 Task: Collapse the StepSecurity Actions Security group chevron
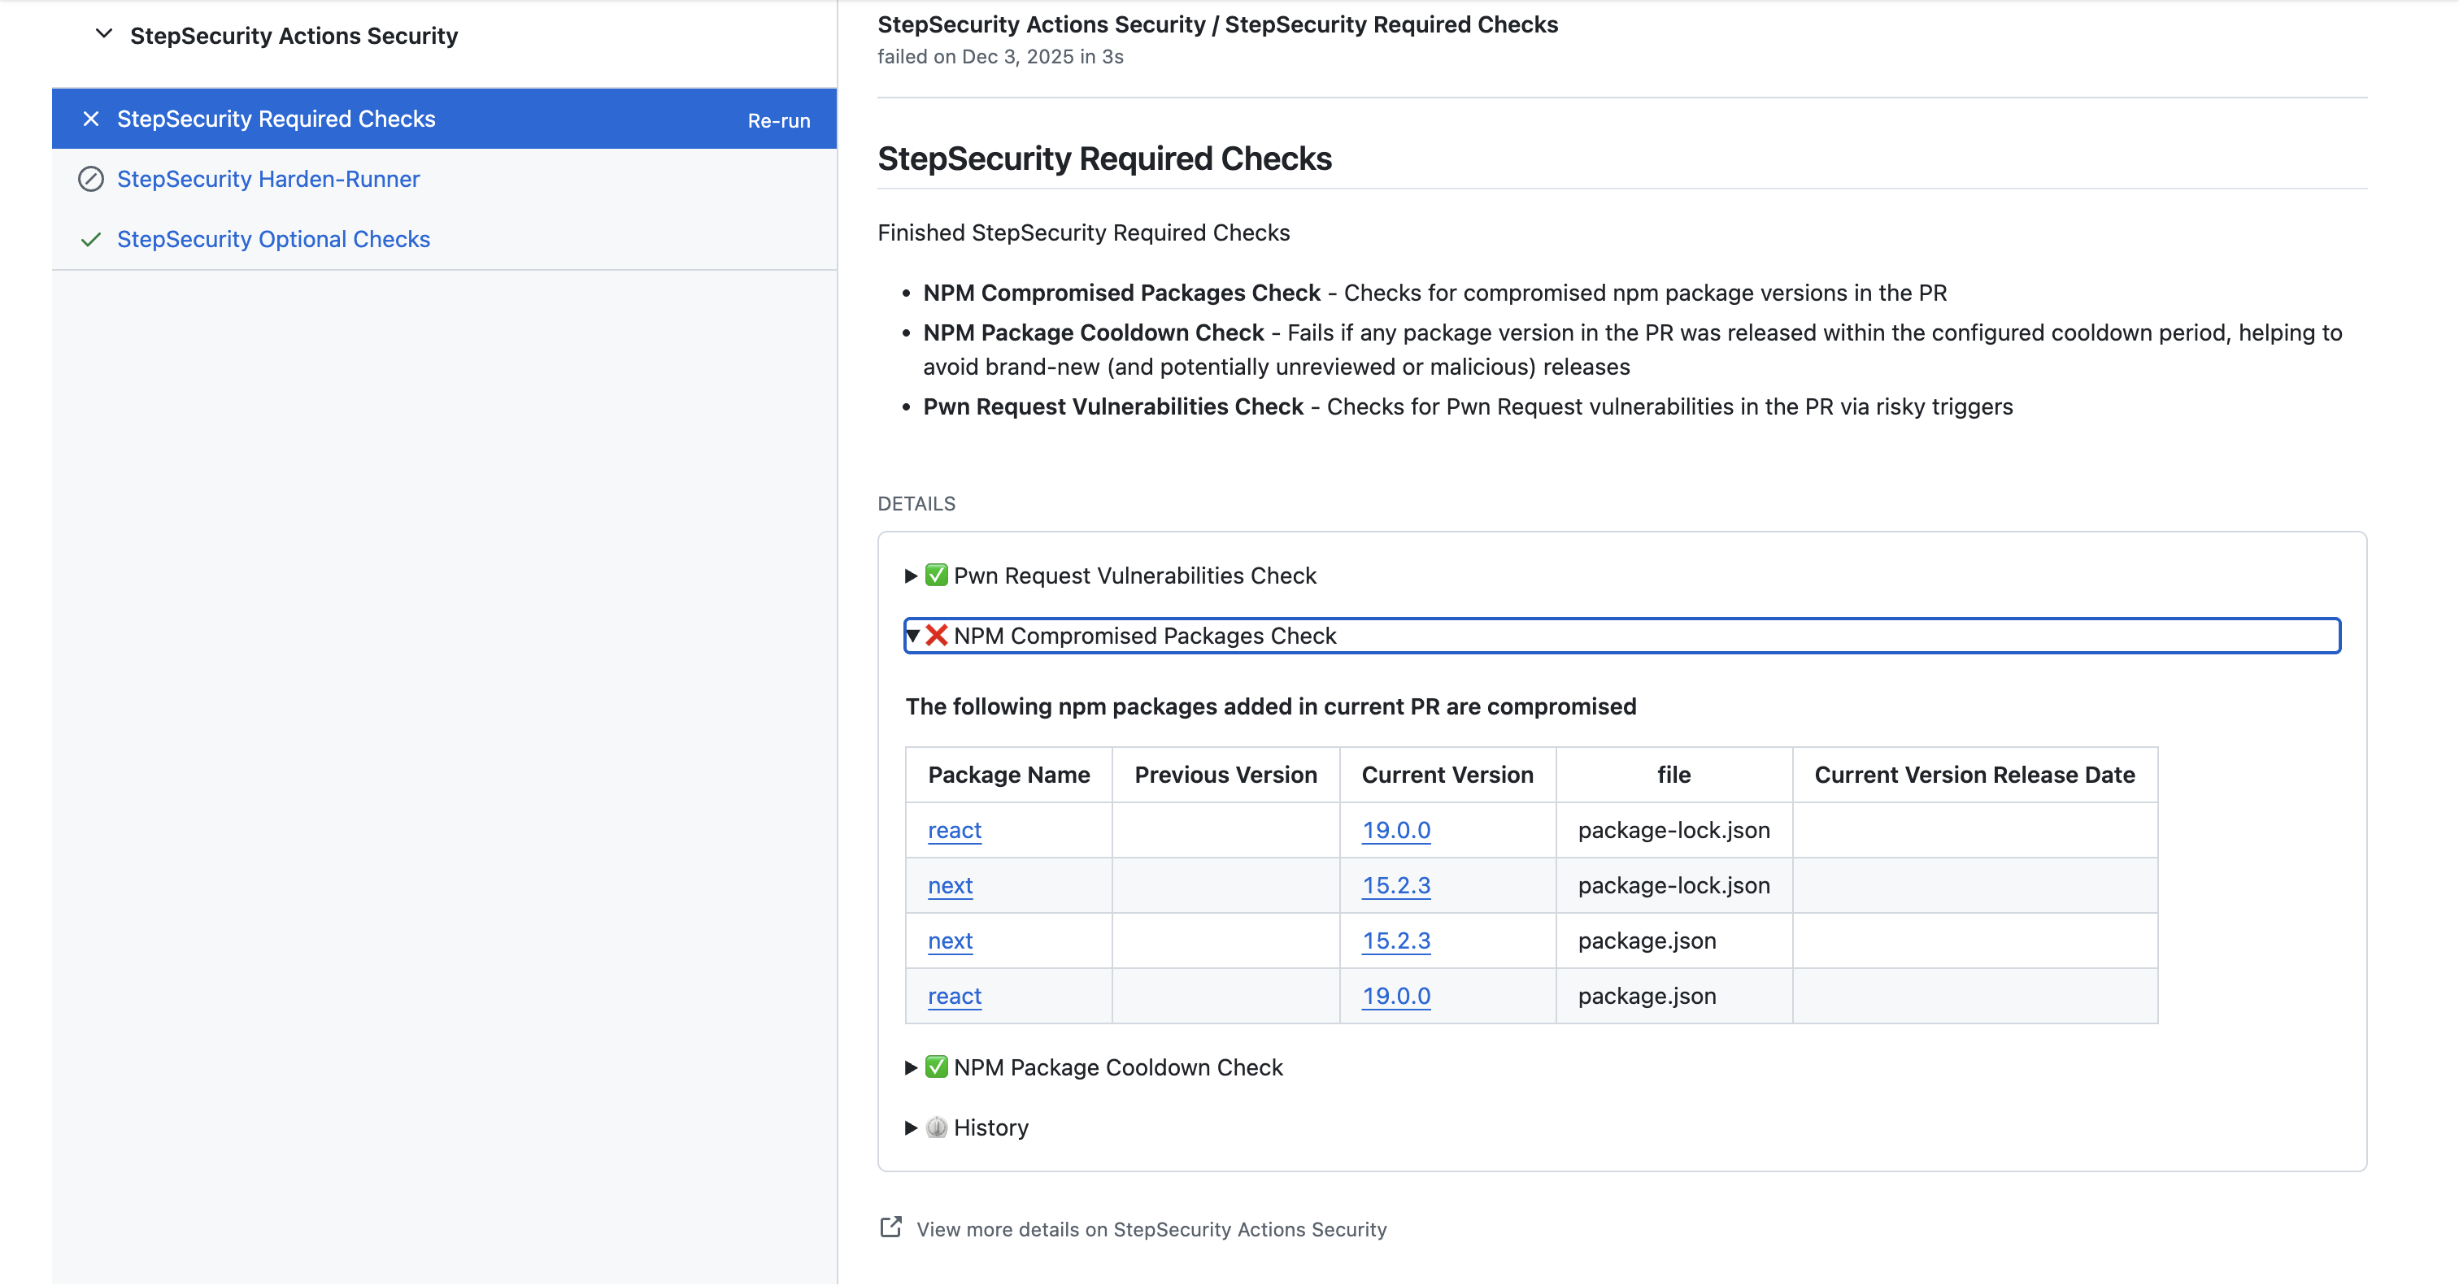(104, 34)
